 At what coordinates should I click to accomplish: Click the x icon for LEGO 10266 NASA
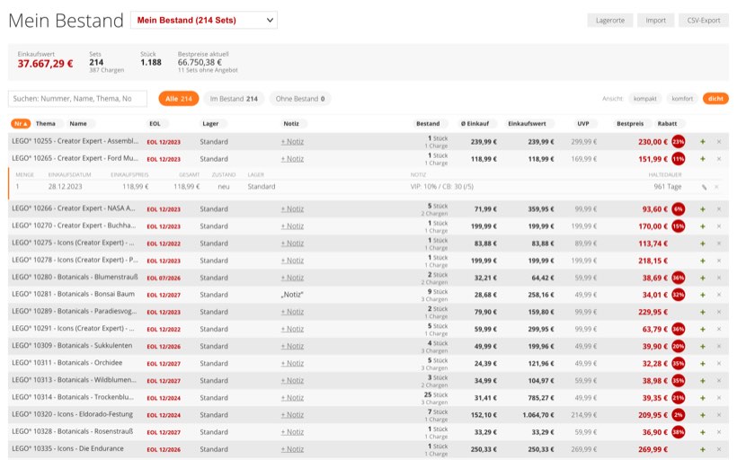pyautogui.click(x=719, y=209)
